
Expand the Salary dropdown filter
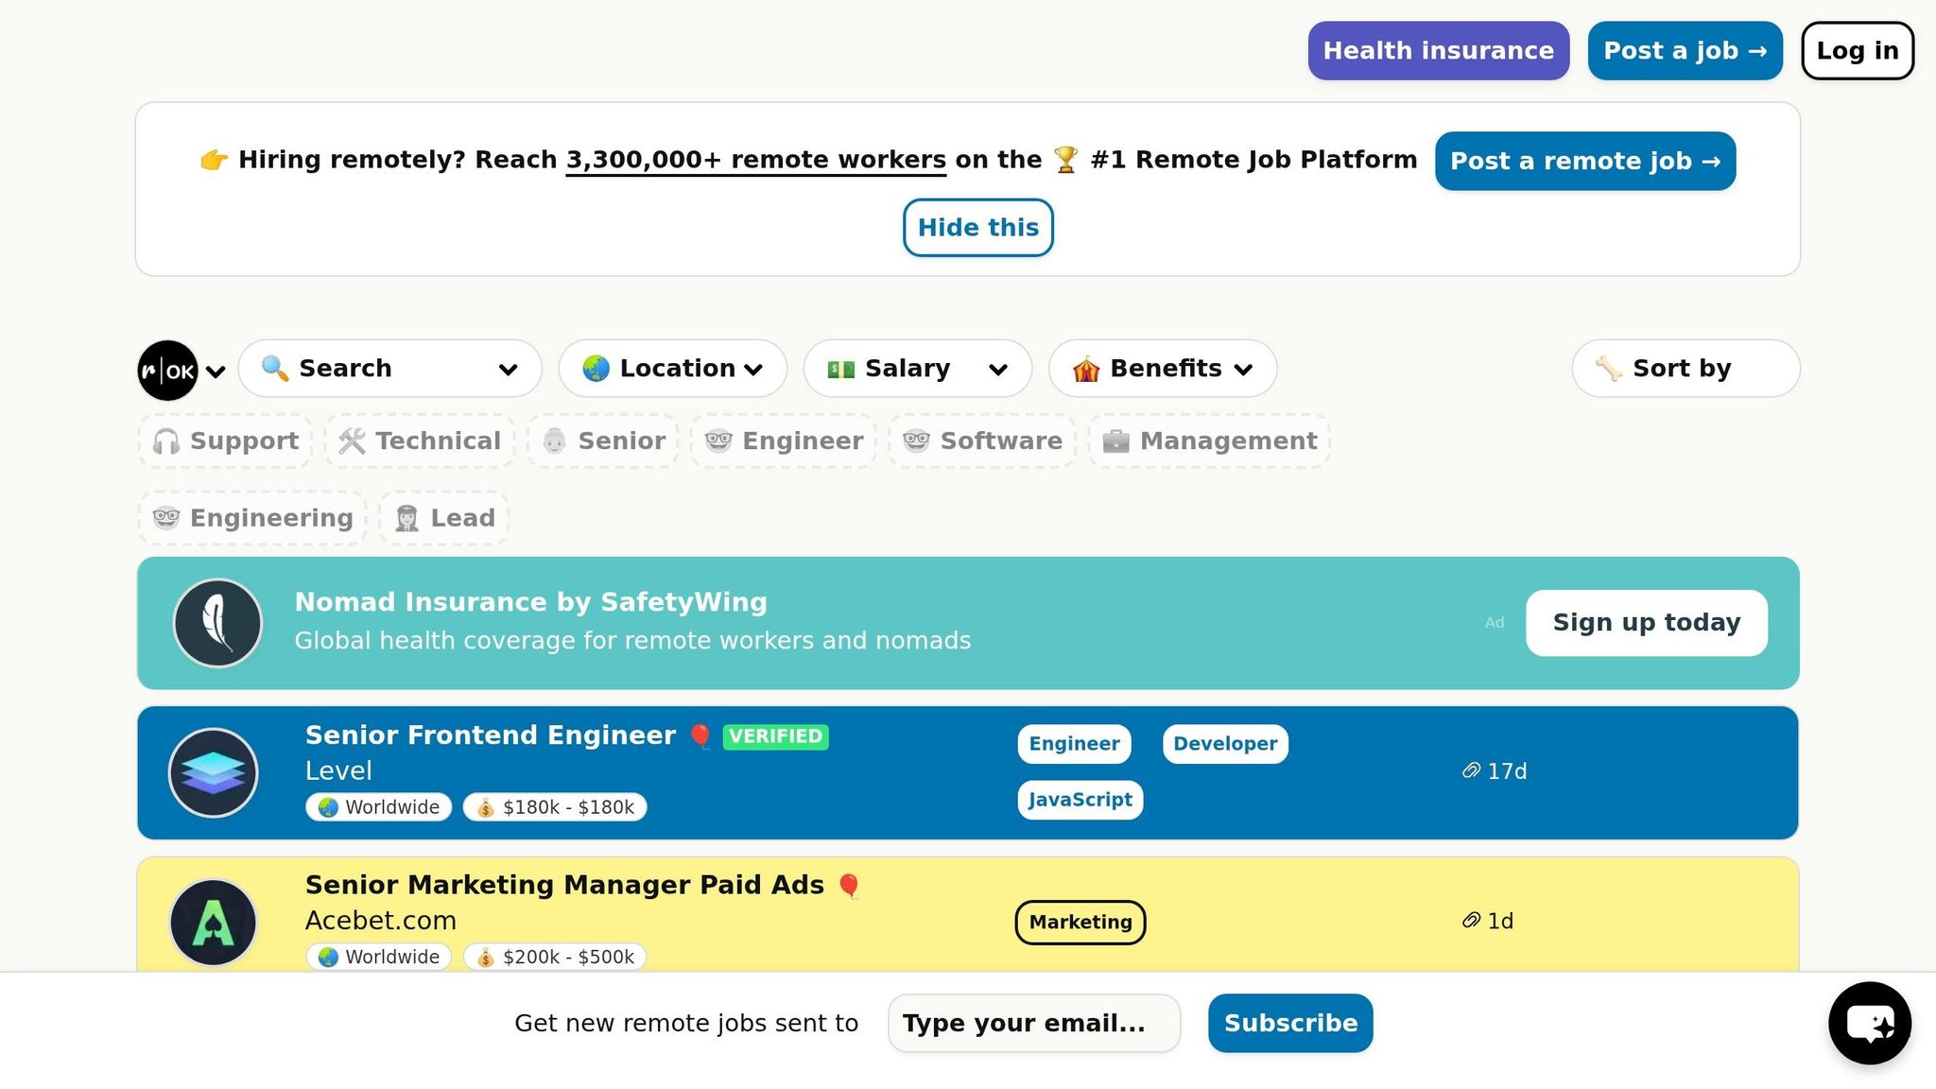917,369
